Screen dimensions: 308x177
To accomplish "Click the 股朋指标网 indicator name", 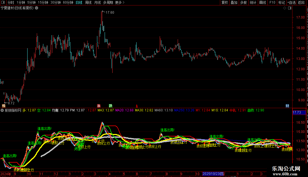I will click(x=13, y=110).
